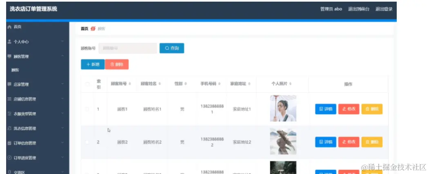Click yellow 删除 for 顾客1 row

pos(372,109)
